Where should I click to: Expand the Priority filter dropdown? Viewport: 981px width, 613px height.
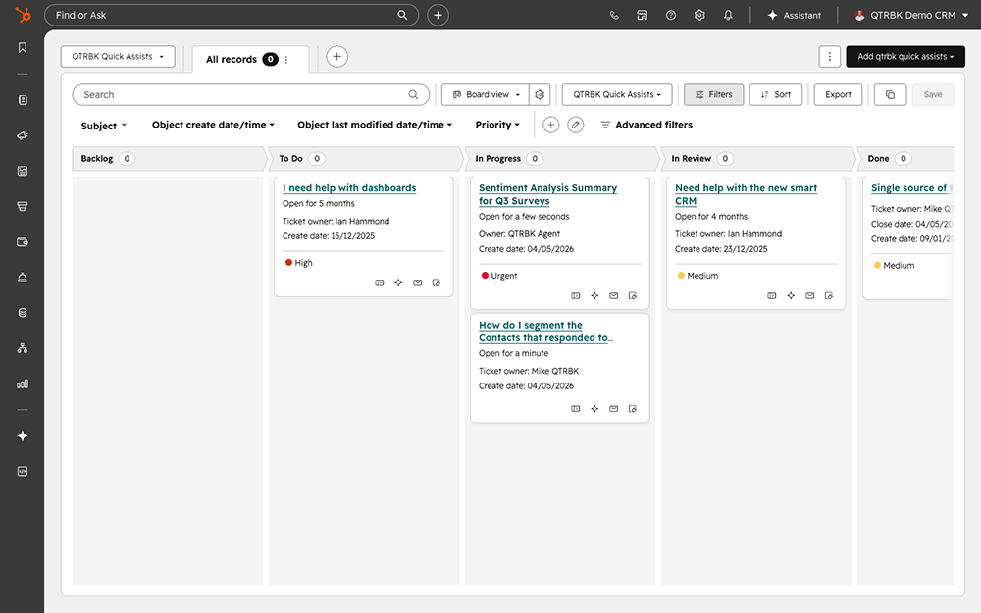coord(496,126)
